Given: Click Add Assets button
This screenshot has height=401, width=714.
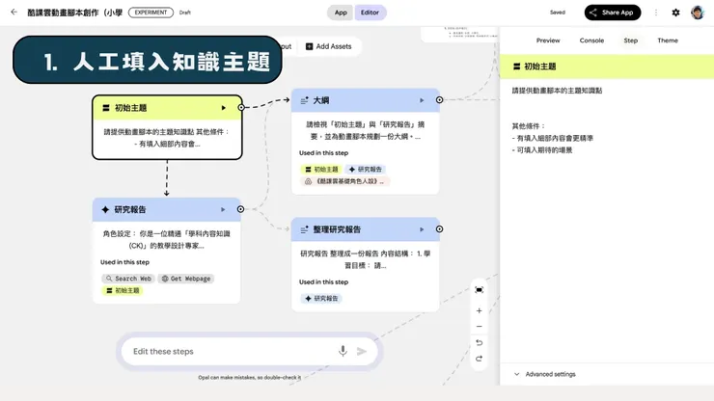Looking at the screenshot, I should [329, 46].
